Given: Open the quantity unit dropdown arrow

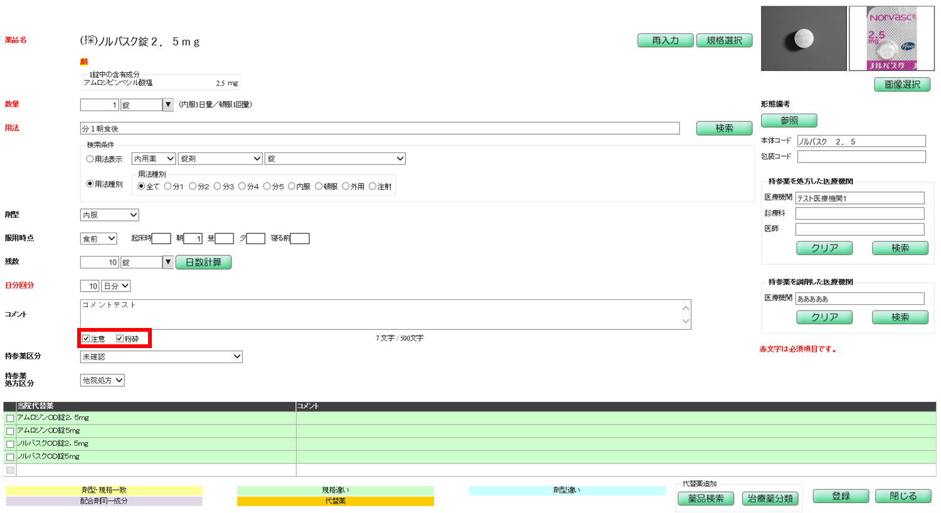Looking at the screenshot, I should 167,105.
